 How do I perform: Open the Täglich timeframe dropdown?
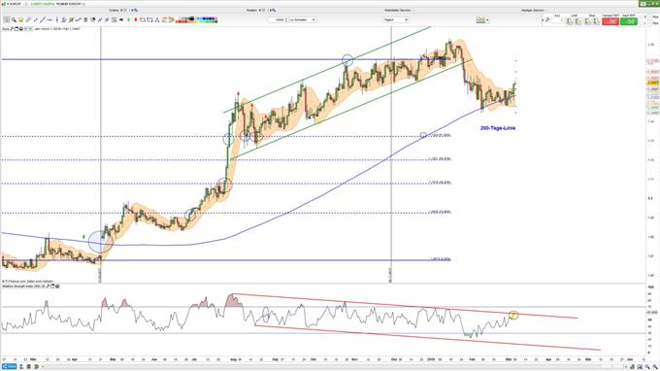[396, 19]
